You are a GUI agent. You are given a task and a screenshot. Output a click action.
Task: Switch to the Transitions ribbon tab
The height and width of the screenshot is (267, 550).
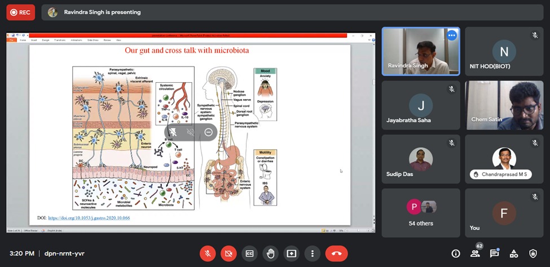[x=60, y=40]
